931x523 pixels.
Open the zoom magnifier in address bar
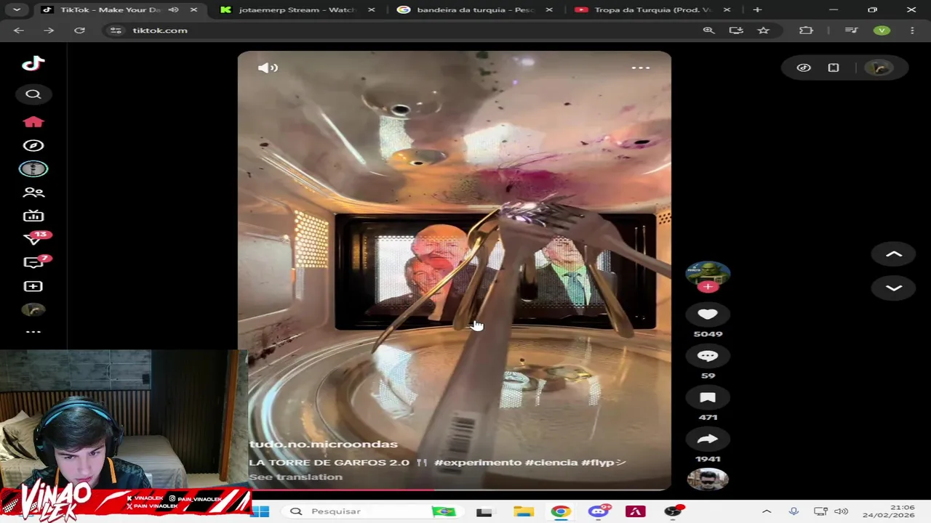[708, 31]
